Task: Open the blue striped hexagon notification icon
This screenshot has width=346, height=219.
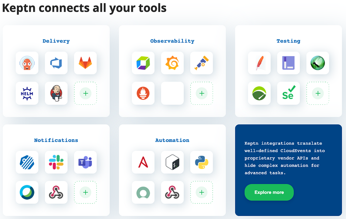Action: click(27, 162)
